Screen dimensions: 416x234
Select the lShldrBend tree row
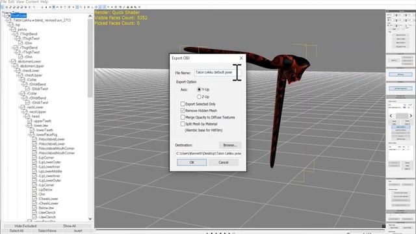point(38,84)
